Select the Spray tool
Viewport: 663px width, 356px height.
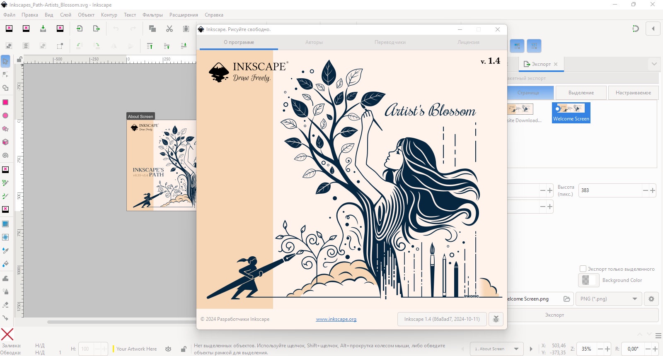click(5, 291)
